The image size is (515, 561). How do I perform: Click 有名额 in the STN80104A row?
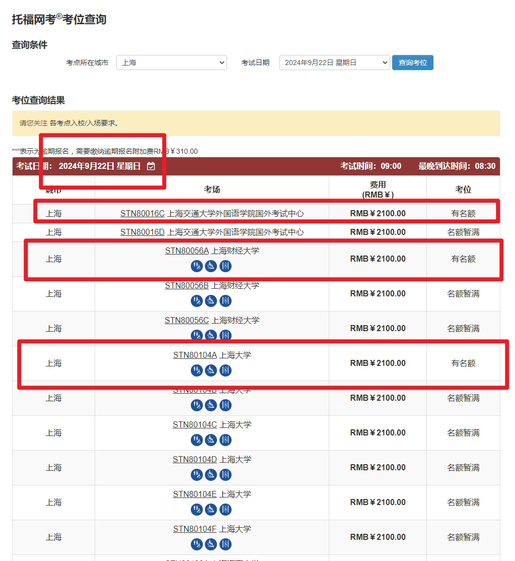pos(463,363)
